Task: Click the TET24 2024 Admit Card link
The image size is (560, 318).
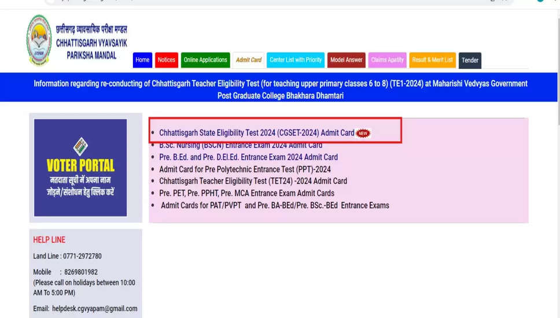Action: pos(253,181)
